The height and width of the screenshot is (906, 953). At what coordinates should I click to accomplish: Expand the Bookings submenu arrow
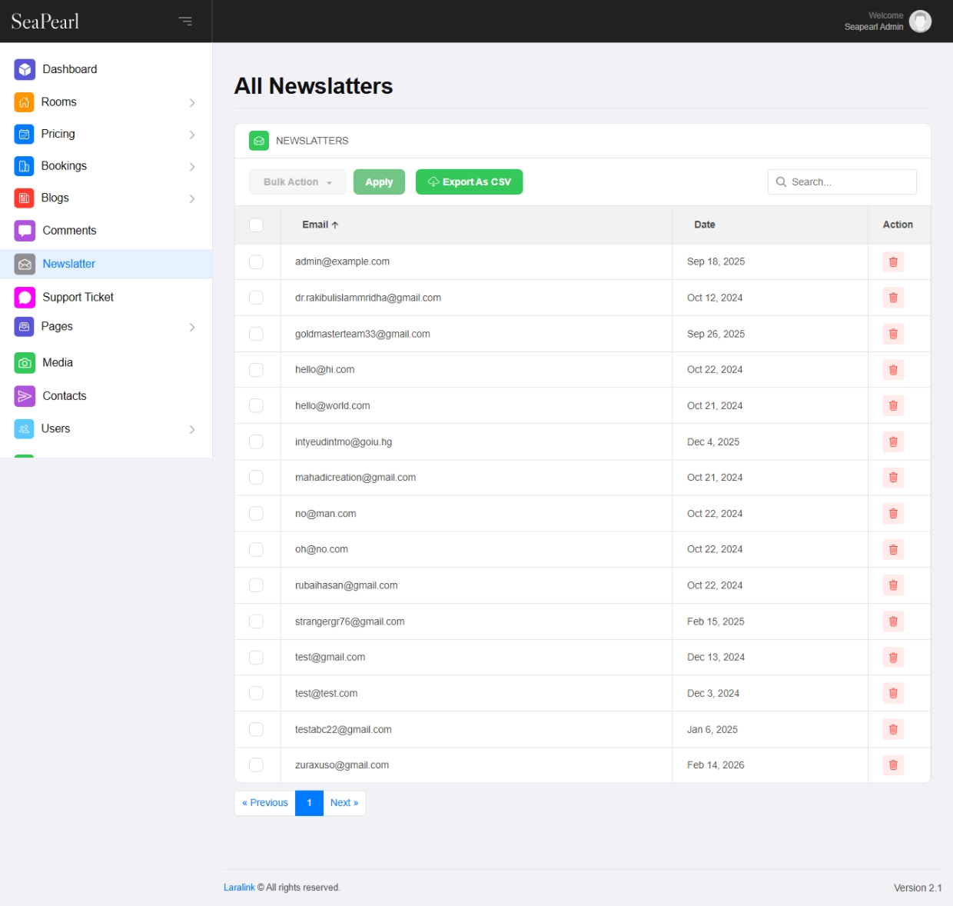click(x=192, y=166)
